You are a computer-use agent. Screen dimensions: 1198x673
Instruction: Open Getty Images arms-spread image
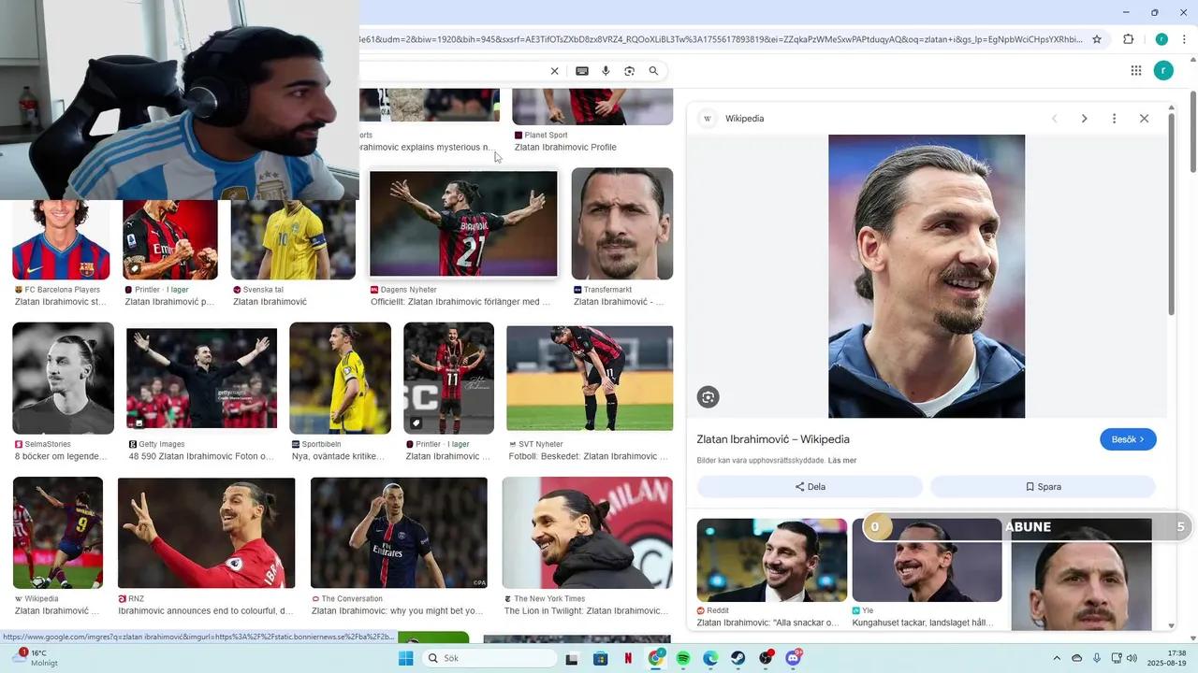[201, 378]
